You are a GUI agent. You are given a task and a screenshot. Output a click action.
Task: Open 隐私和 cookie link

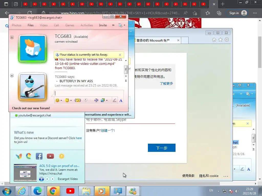point(209,176)
